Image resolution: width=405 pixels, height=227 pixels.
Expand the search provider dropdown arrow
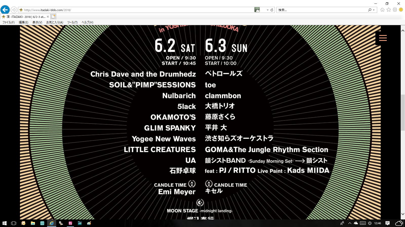(374, 10)
